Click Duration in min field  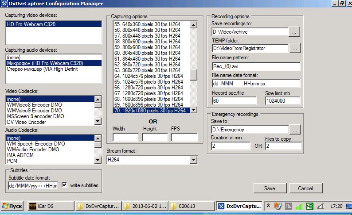[x=231, y=146]
